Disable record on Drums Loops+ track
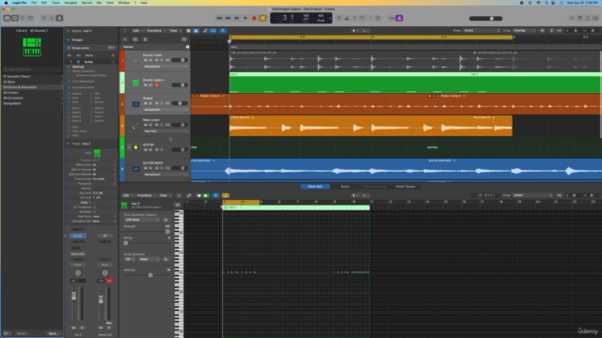 click(x=157, y=85)
